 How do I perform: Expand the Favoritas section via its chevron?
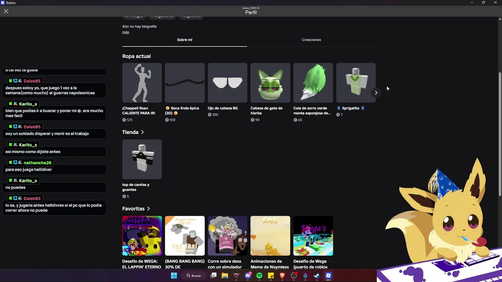click(x=149, y=209)
